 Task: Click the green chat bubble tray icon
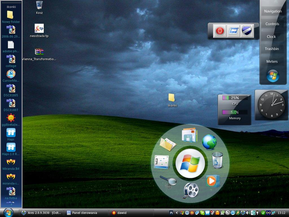(202, 213)
